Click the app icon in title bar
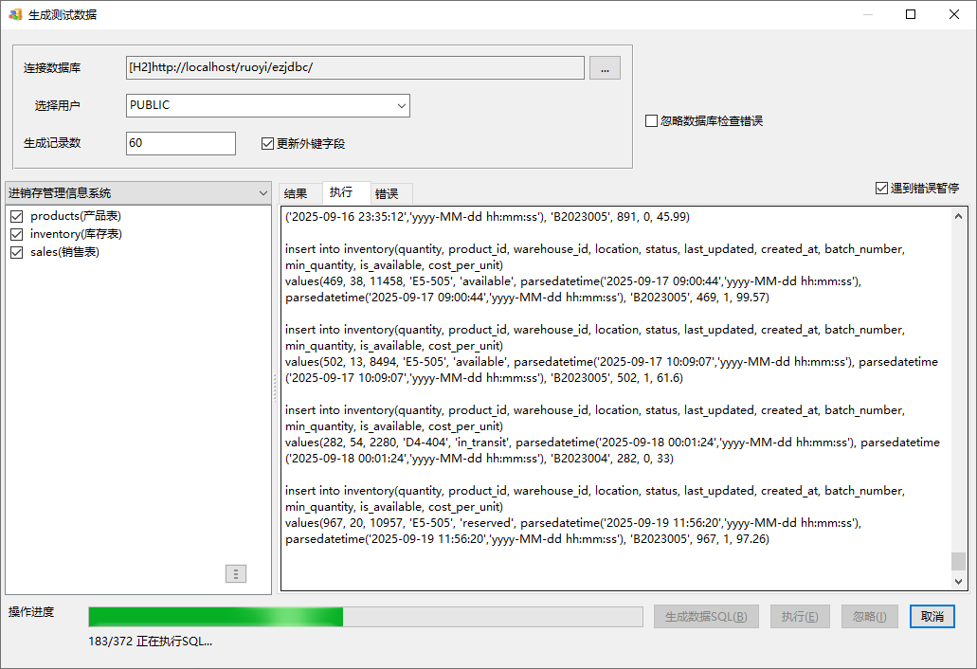The height and width of the screenshot is (669, 977). (15, 14)
